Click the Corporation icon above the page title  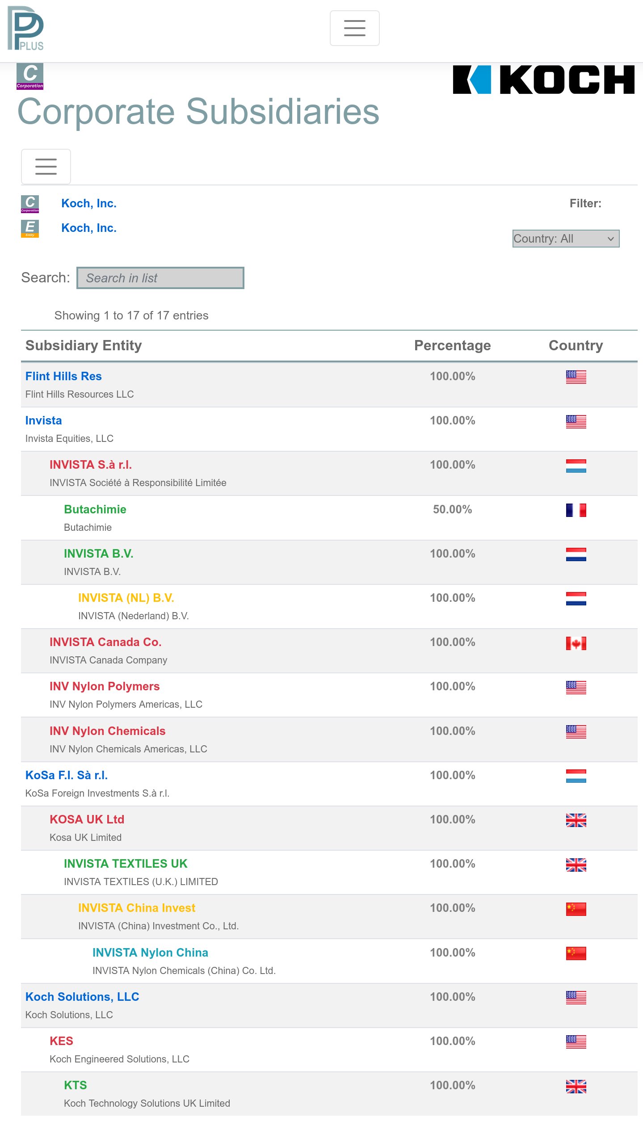pyautogui.click(x=30, y=76)
